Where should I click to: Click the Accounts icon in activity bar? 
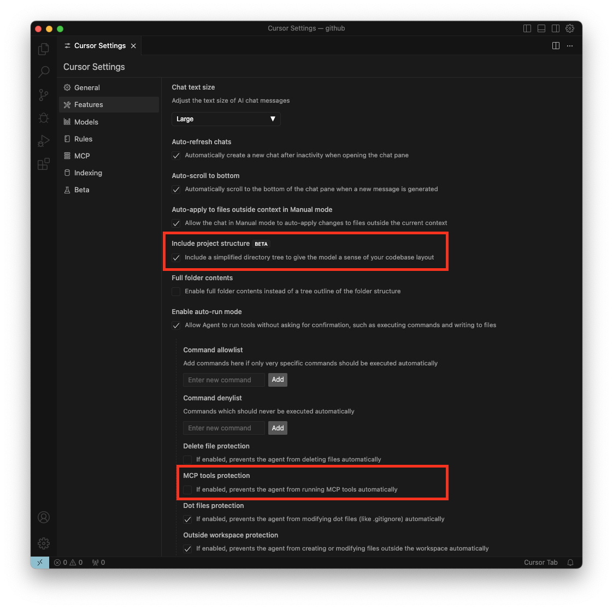(44, 517)
